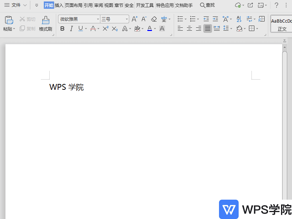Toggle justified paragraph alignment
Screen dimensions: 292x219
(207, 28)
